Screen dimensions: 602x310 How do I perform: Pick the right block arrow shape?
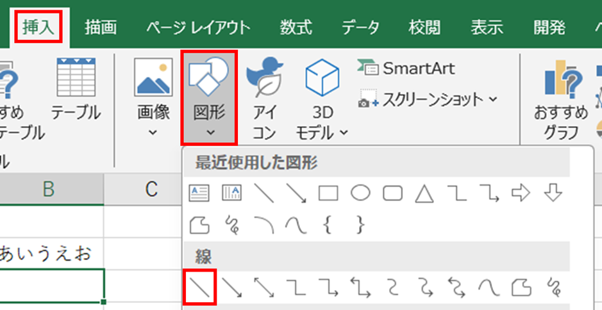coord(521,193)
